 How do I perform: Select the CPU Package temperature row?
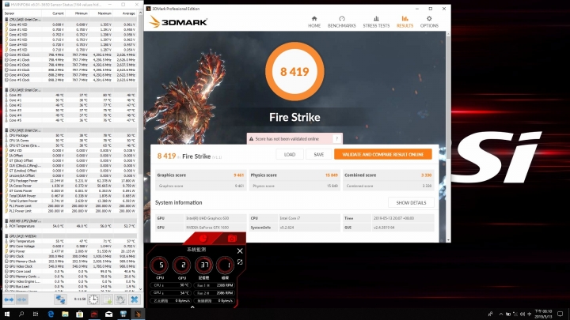point(70,135)
